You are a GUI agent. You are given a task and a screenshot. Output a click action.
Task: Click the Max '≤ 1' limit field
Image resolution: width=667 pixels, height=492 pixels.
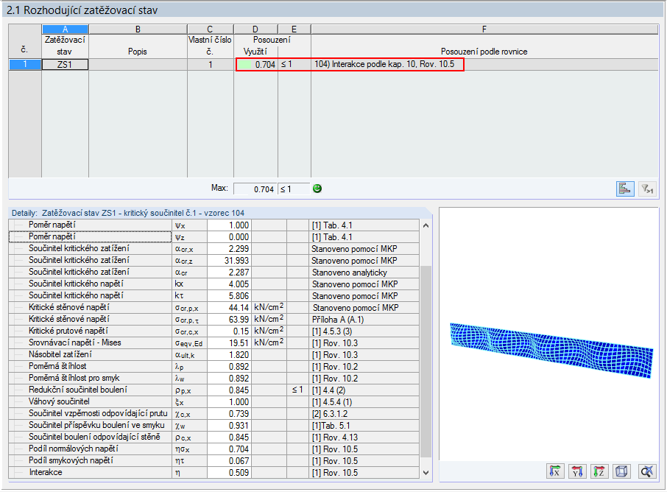tap(294, 189)
